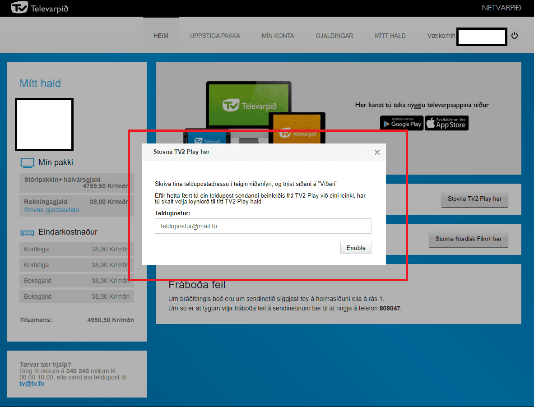
Task: Click the Eindarkostnaður box icon
Action: click(27, 233)
